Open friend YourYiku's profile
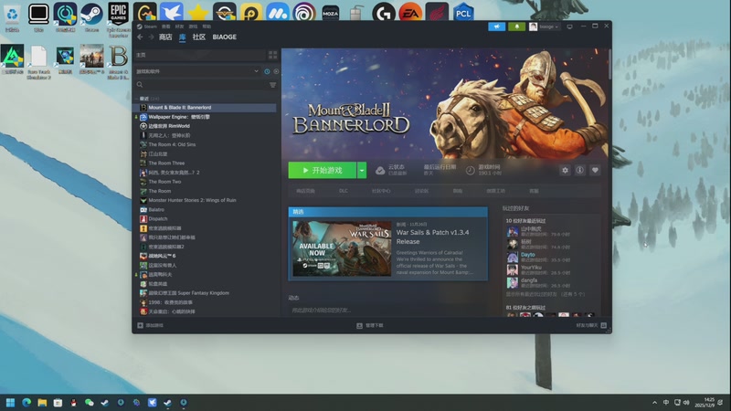Image resolution: width=731 pixels, height=411 pixels. point(531,268)
